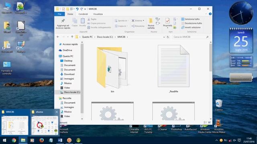The height and width of the screenshot is (144, 257).
Task: Click the file list vertical scrollbar
Action: pos(210,57)
